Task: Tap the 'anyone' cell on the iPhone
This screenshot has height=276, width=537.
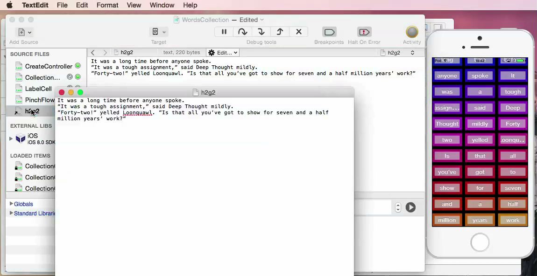Action: [447, 76]
